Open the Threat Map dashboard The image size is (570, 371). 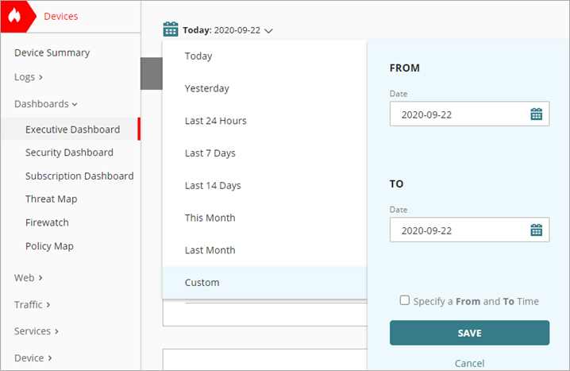(x=51, y=199)
